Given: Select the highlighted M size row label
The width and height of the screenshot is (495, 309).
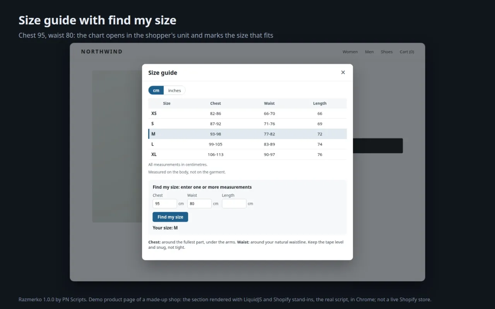Looking at the screenshot, I should tap(154, 134).
